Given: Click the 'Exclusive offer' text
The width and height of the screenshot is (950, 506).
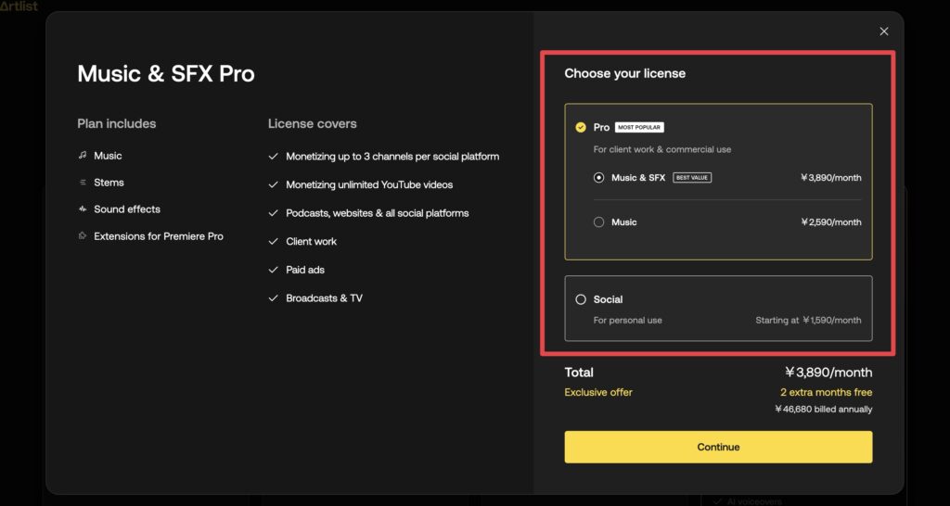Looking at the screenshot, I should (598, 392).
